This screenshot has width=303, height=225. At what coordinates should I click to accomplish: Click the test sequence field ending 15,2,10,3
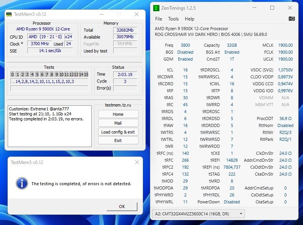tap(49, 81)
